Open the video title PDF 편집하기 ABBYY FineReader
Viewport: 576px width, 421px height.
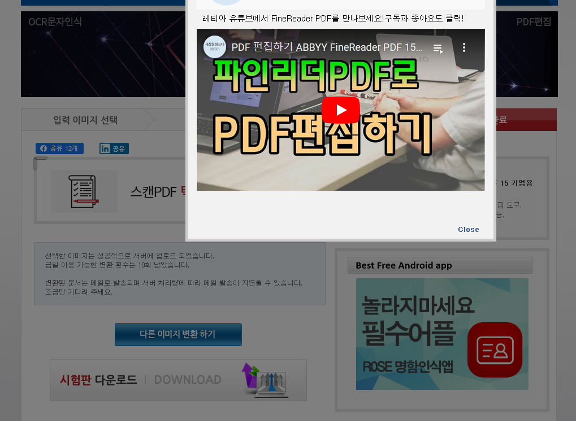tap(327, 47)
